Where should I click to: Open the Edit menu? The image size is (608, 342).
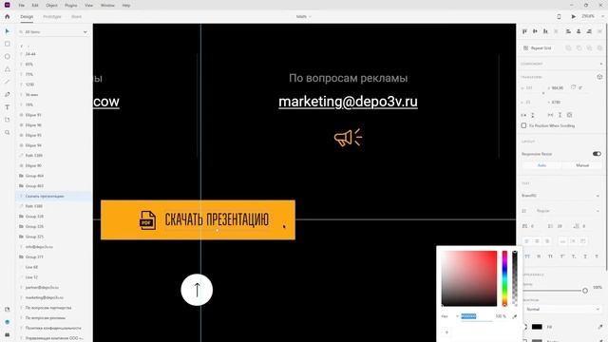[35, 6]
